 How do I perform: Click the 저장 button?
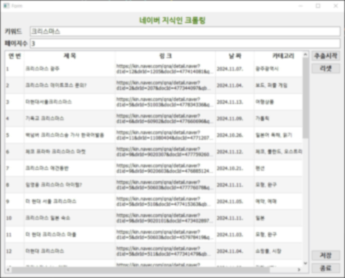point(326,256)
